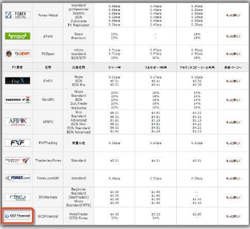Click NordFX's Welcome account type
Viewport: 250px width, 229px height.
pyautogui.click(x=78, y=108)
